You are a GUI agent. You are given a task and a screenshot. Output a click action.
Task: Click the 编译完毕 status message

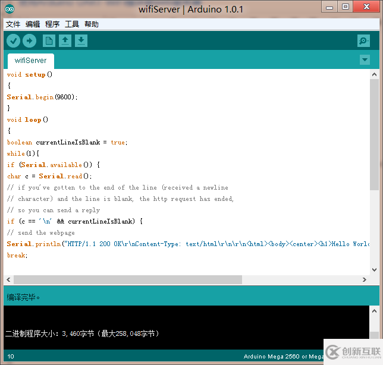pyautogui.click(x=23, y=297)
